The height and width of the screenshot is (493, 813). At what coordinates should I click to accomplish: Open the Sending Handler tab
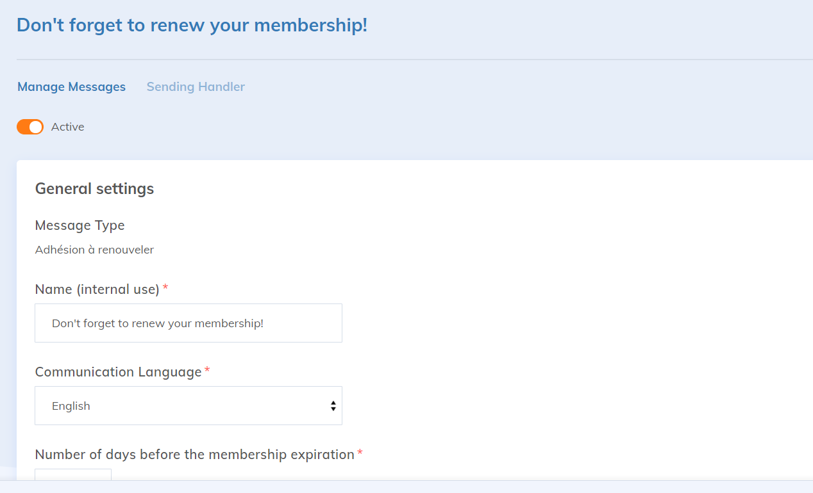[x=196, y=87]
